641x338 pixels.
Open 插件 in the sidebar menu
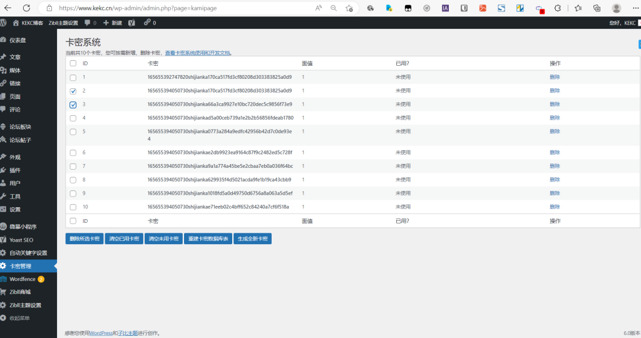(15, 170)
